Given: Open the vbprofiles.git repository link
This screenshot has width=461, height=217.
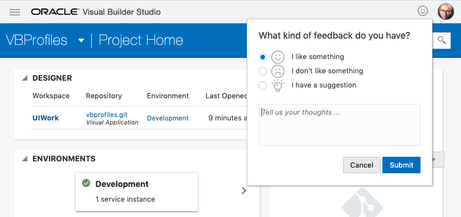Looking at the screenshot, I should pos(107,115).
